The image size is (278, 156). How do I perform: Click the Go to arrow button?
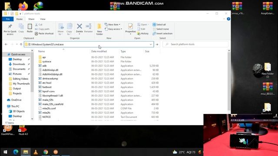coord(157,44)
